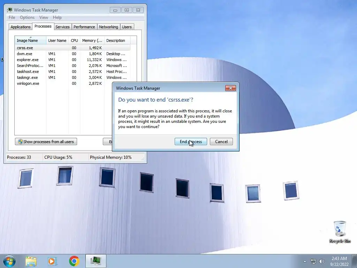
Task: Click the network tray icon
Action: click(313, 261)
